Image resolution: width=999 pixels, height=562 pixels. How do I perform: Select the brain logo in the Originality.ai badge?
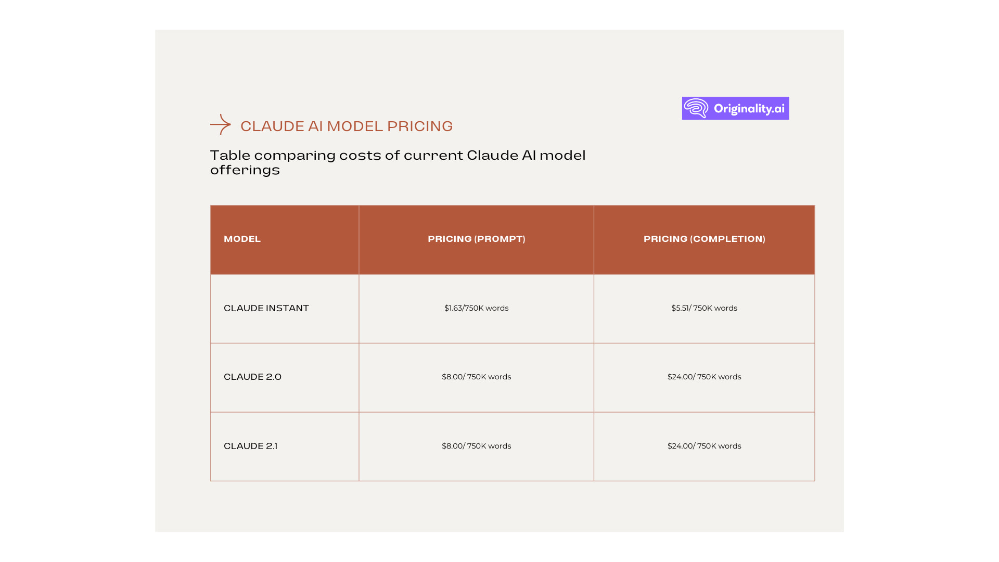696,108
